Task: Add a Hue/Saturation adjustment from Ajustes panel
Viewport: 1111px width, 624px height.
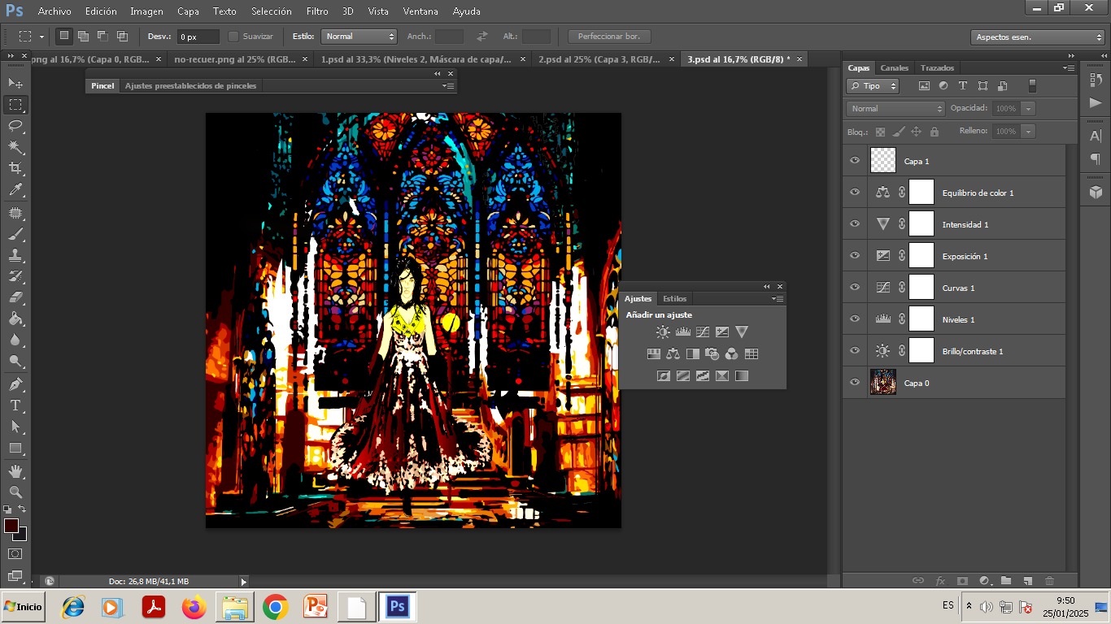Action: coord(653,353)
